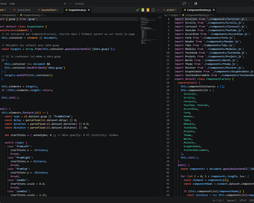Viewport: 254px width, 203px height.
Task: Click "case 'zoomIn':" in GsapAnimate editor
Action: pyautogui.click(x=18, y=180)
